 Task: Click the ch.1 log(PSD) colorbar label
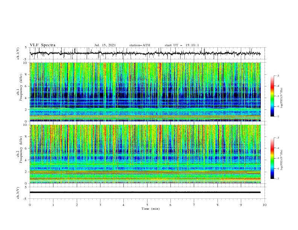click(x=282, y=98)
